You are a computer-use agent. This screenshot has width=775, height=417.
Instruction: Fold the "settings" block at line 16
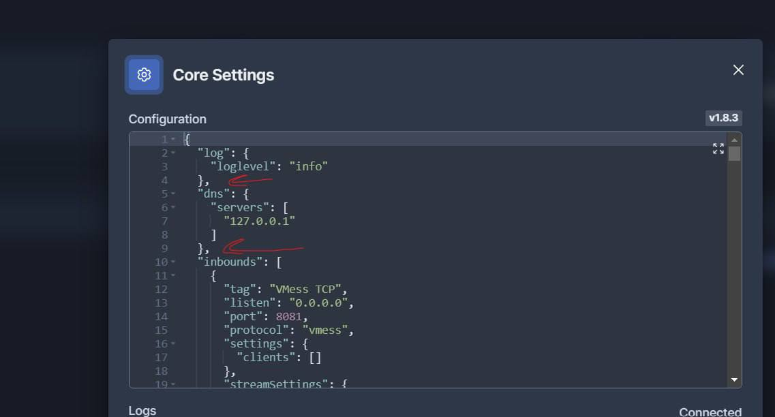coord(174,344)
